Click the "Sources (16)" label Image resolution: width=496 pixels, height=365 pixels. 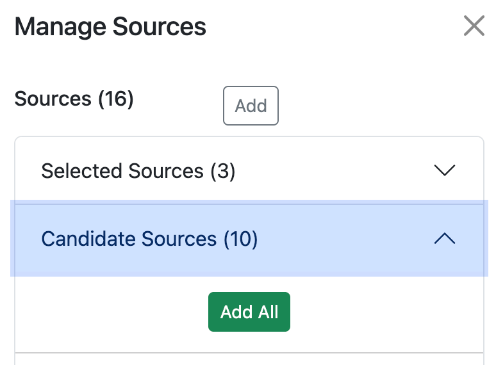74,99
